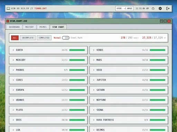Viewport: 177px width, 132px height.
Task: Expand the Jupiter row chevron
Action: 94,80
